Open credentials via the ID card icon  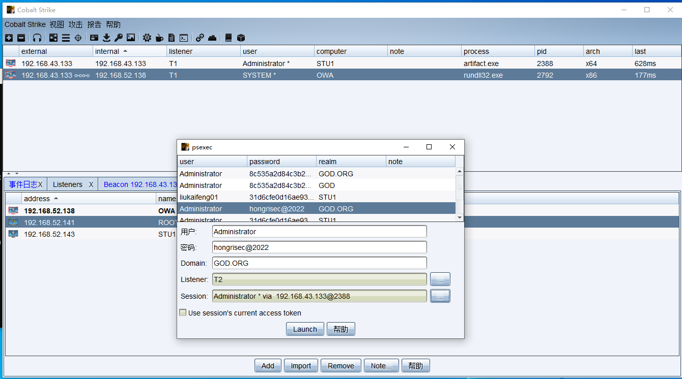[94, 38]
